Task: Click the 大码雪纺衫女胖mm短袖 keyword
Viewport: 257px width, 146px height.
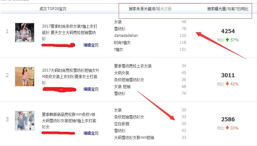Action: click(x=134, y=138)
